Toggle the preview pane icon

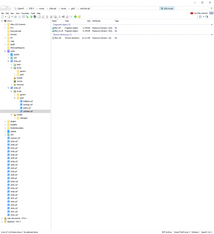pyautogui.click(x=207, y=17)
